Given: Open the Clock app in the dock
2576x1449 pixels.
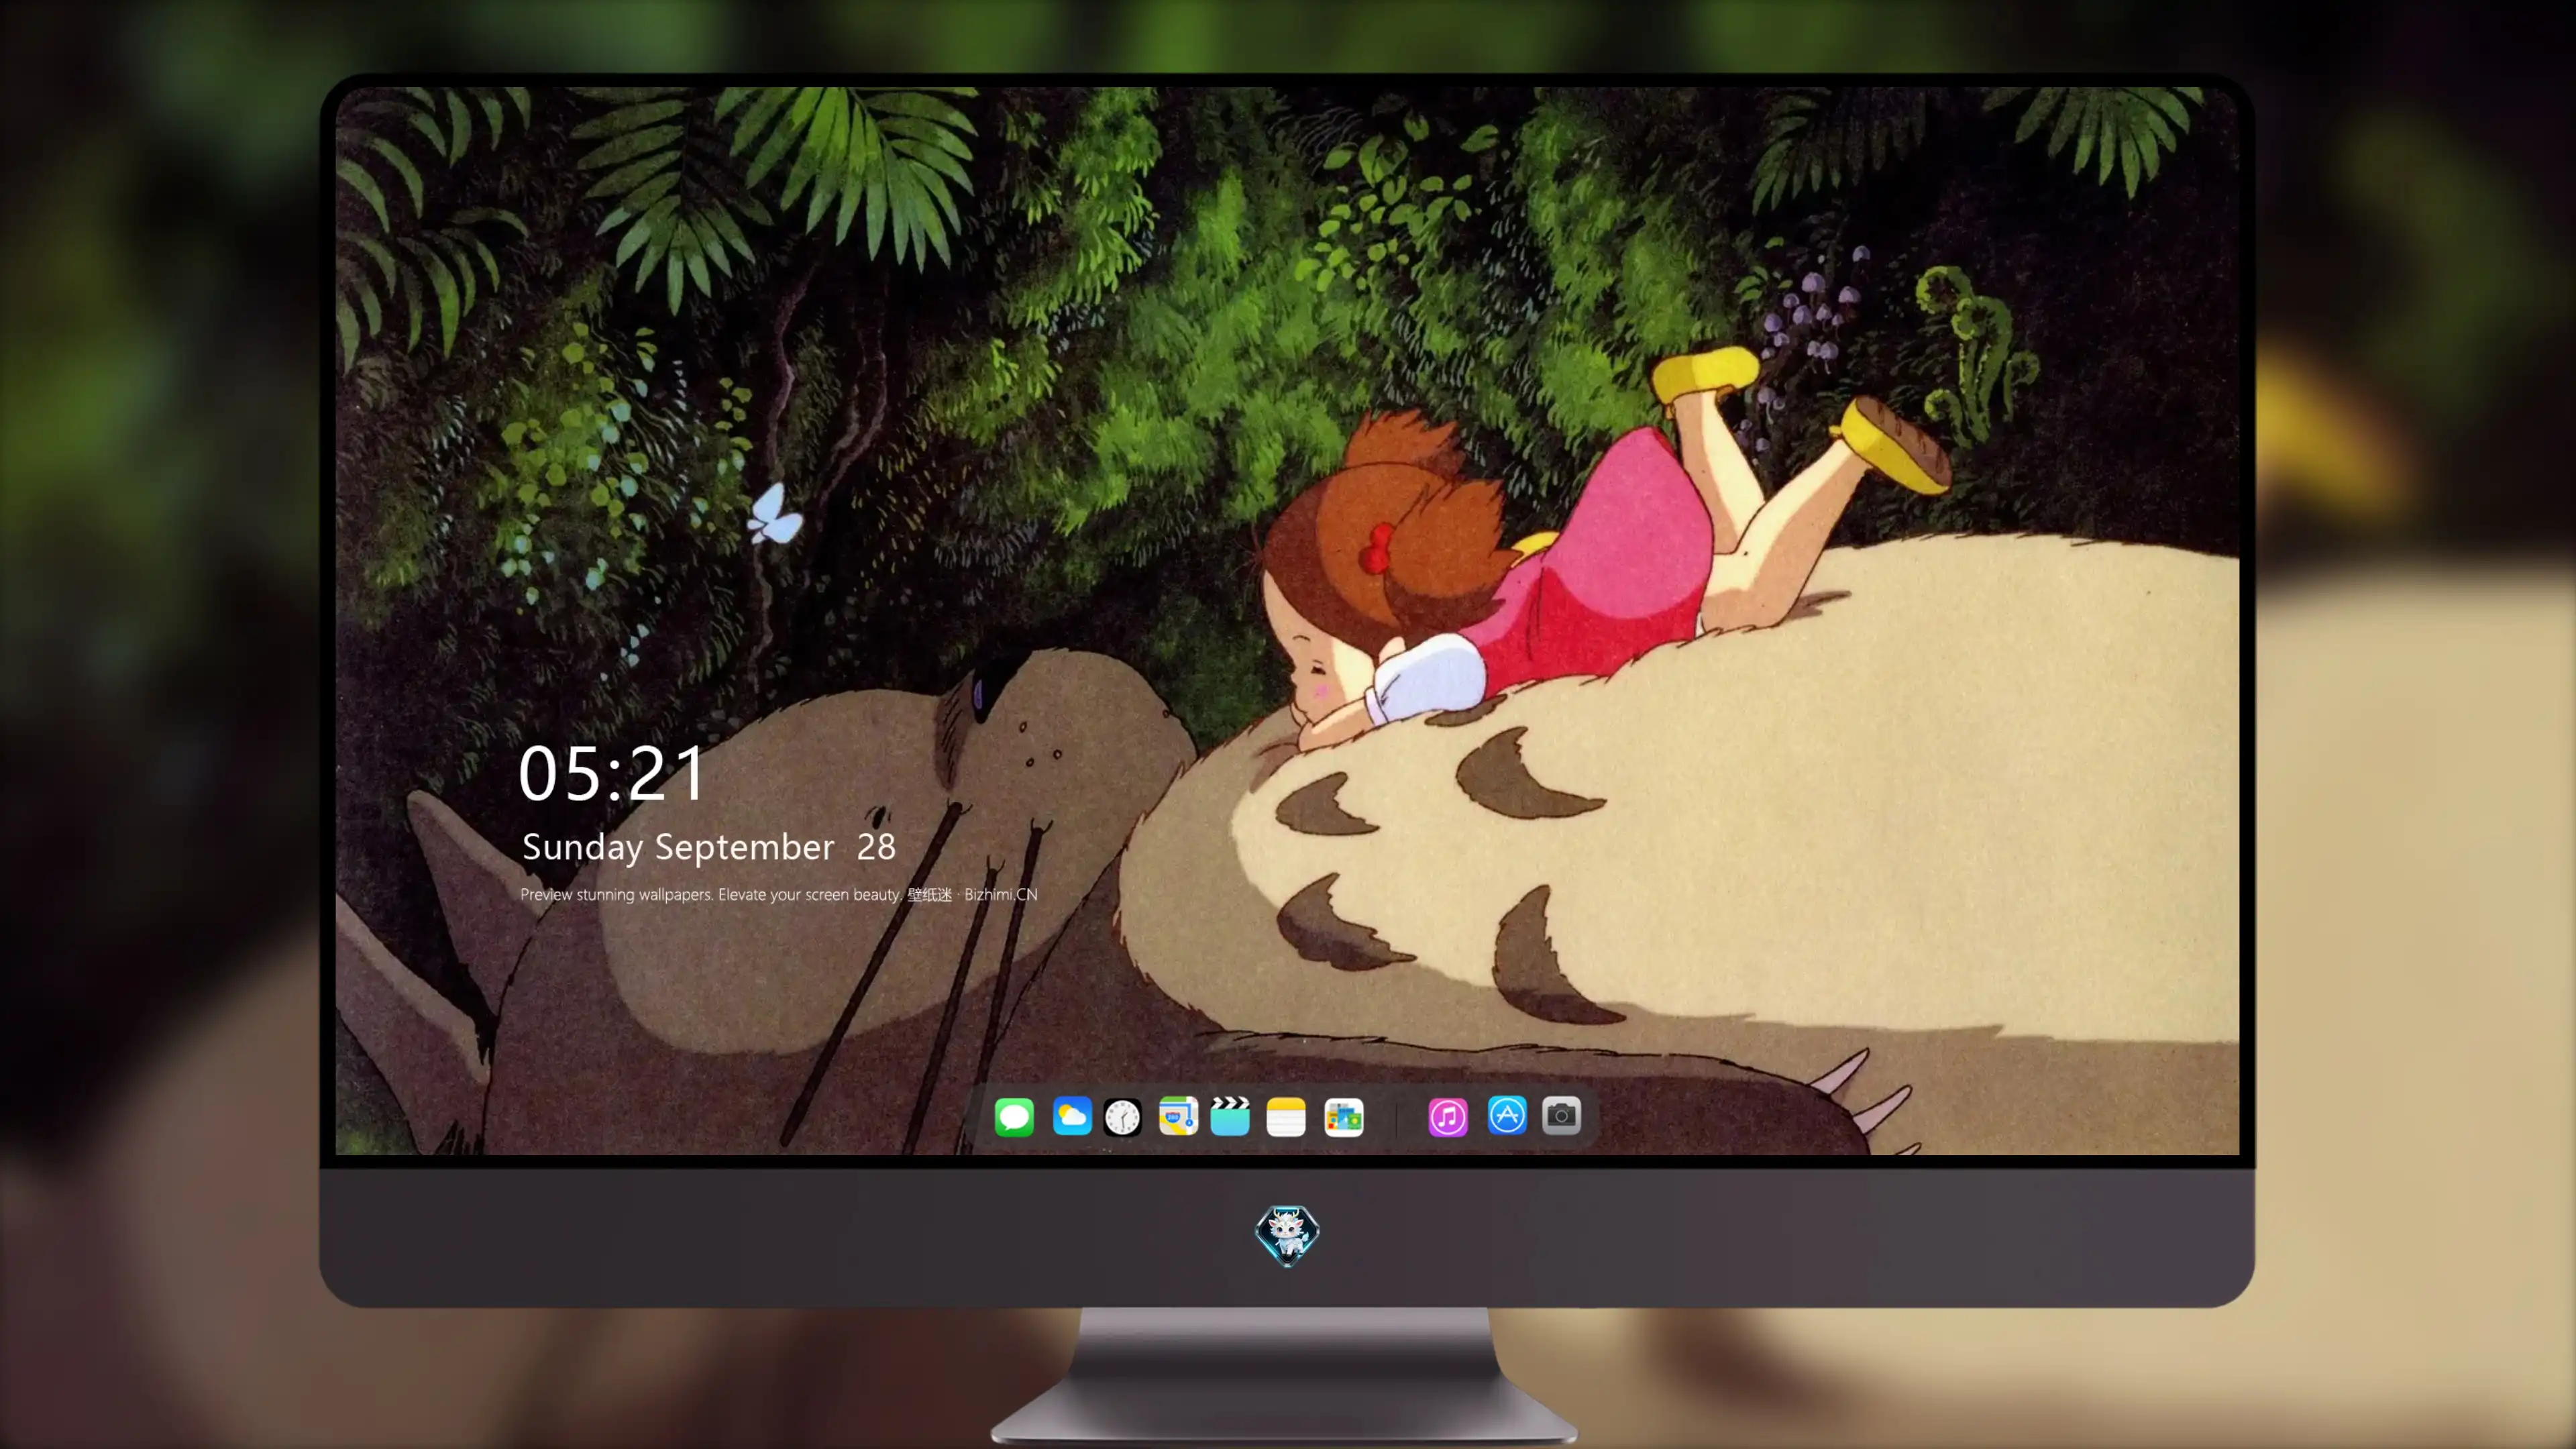Looking at the screenshot, I should pos(1122,1117).
